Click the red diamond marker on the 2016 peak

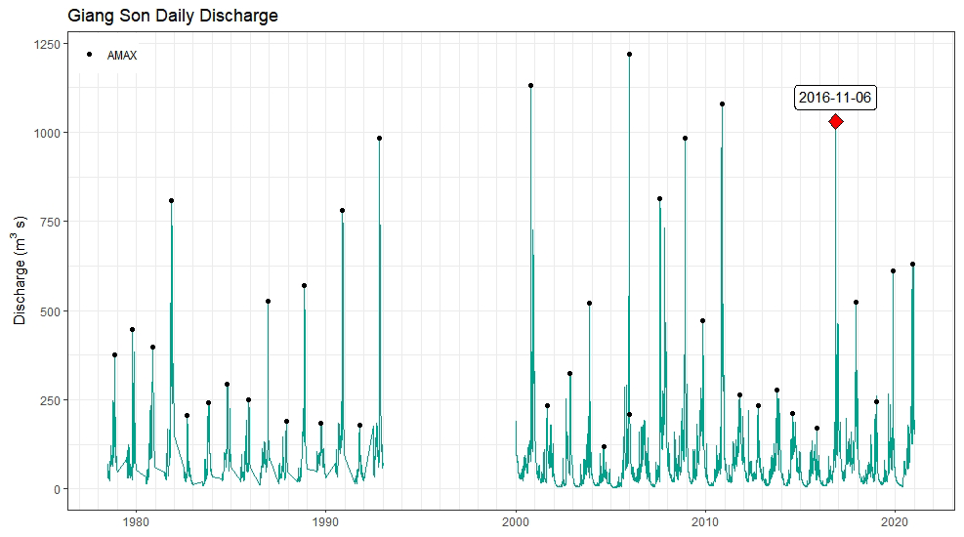tap(835, 122)
